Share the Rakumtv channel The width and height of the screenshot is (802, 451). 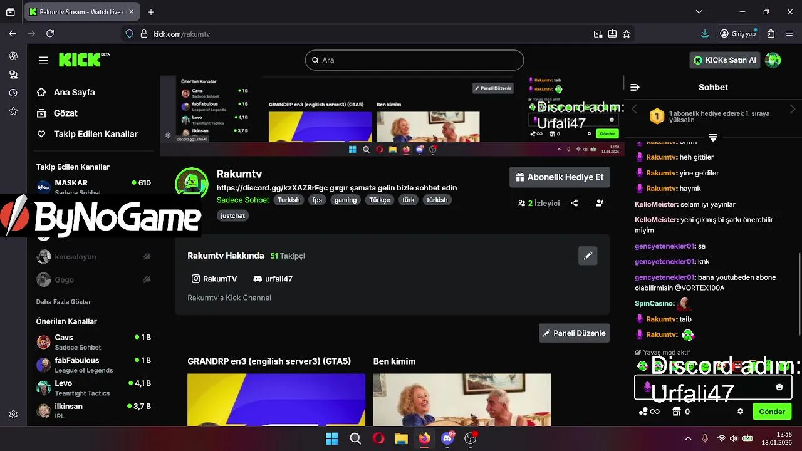(x=575, y=203)
